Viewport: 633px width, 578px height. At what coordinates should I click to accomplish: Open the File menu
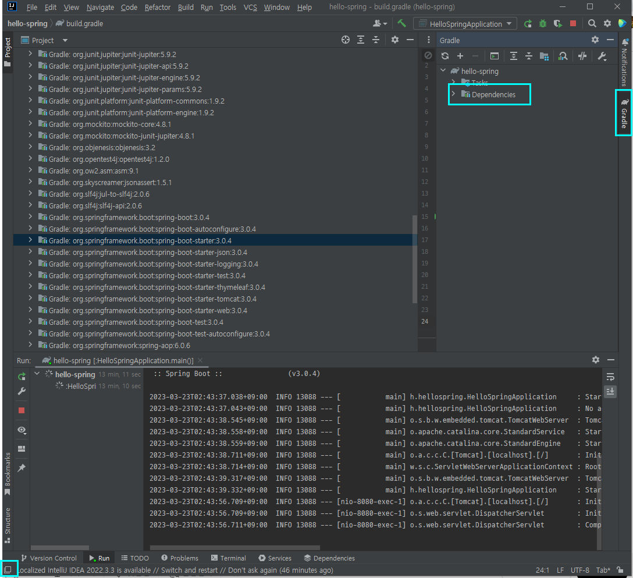(31, 7)
